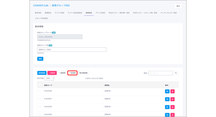Click the delete icon for PLACE006
216x117 pixels.
click(x=172, y=91)
